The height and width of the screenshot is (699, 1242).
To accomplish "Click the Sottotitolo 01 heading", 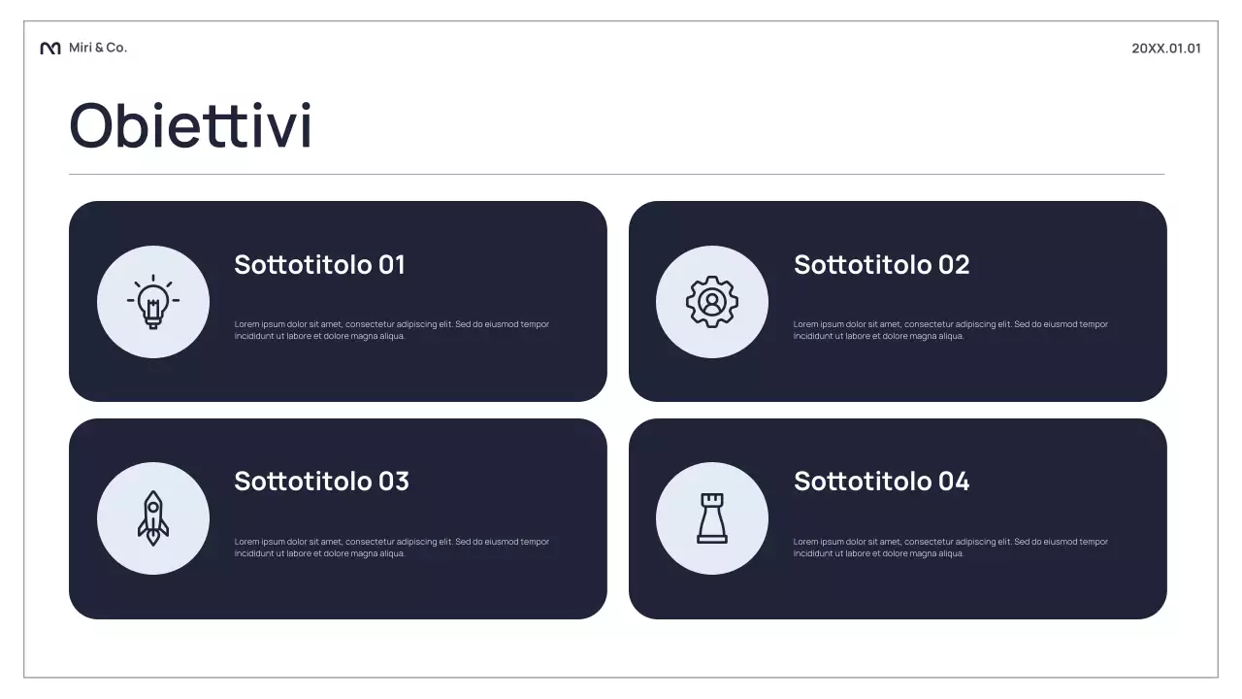I will click(319, 265).
